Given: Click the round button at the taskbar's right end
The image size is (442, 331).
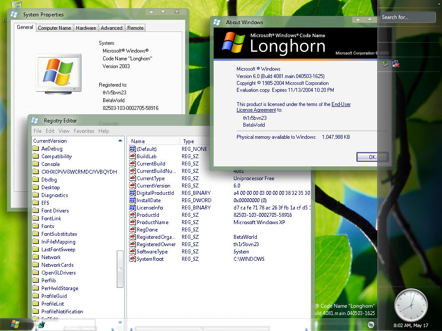Looking at the screenshot, I should tap(371, 324).
